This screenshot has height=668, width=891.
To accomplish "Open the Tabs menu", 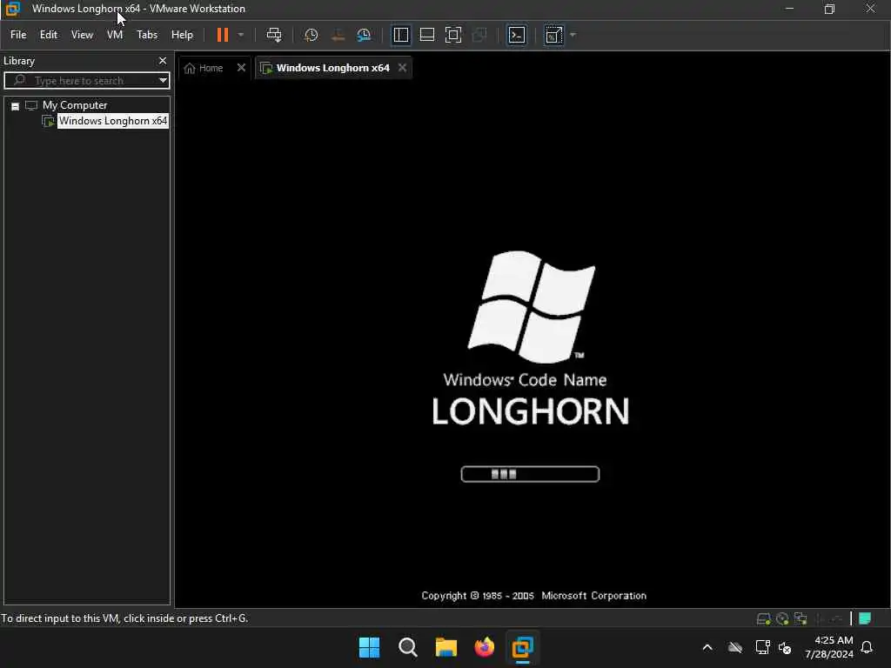I will pos(146,35).
